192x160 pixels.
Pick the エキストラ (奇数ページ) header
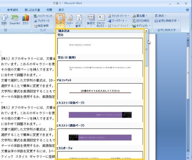point(100,114)
